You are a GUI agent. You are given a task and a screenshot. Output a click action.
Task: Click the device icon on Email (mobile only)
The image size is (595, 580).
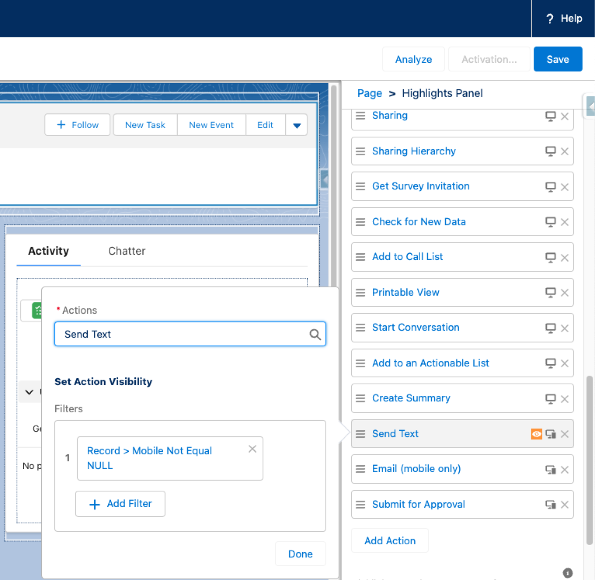551,469
